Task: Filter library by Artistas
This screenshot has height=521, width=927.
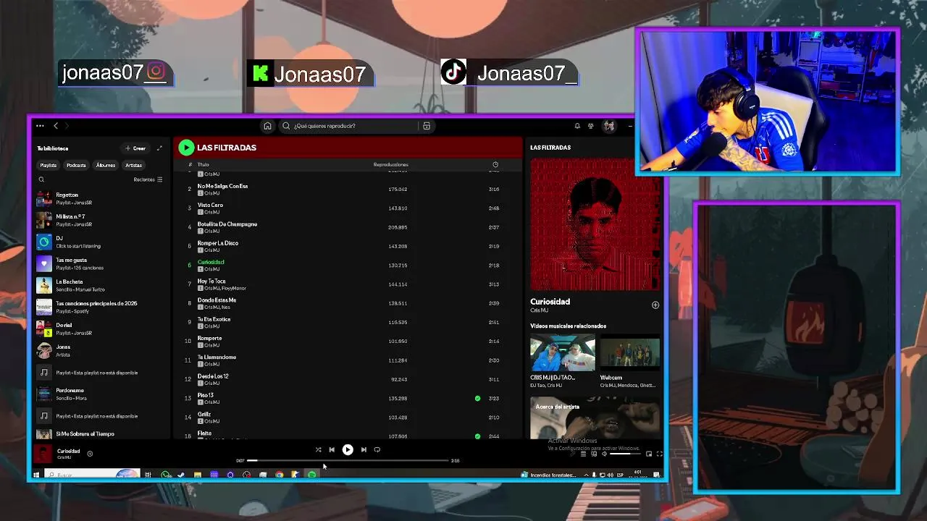Action: [133, 165]
